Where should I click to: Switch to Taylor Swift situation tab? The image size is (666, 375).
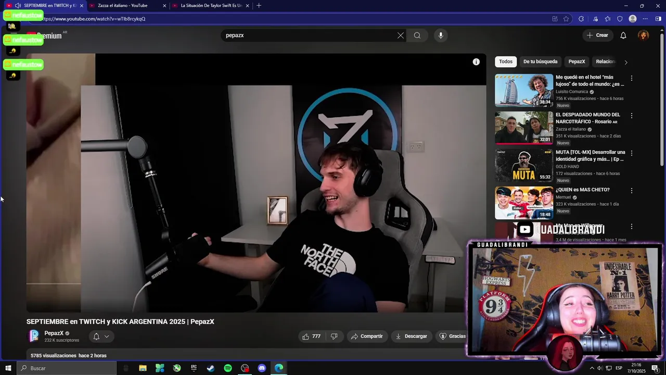(x=211, y=6)
